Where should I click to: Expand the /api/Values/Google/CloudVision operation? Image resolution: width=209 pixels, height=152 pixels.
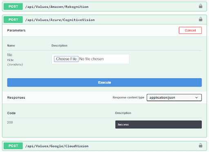coord(57,146)
